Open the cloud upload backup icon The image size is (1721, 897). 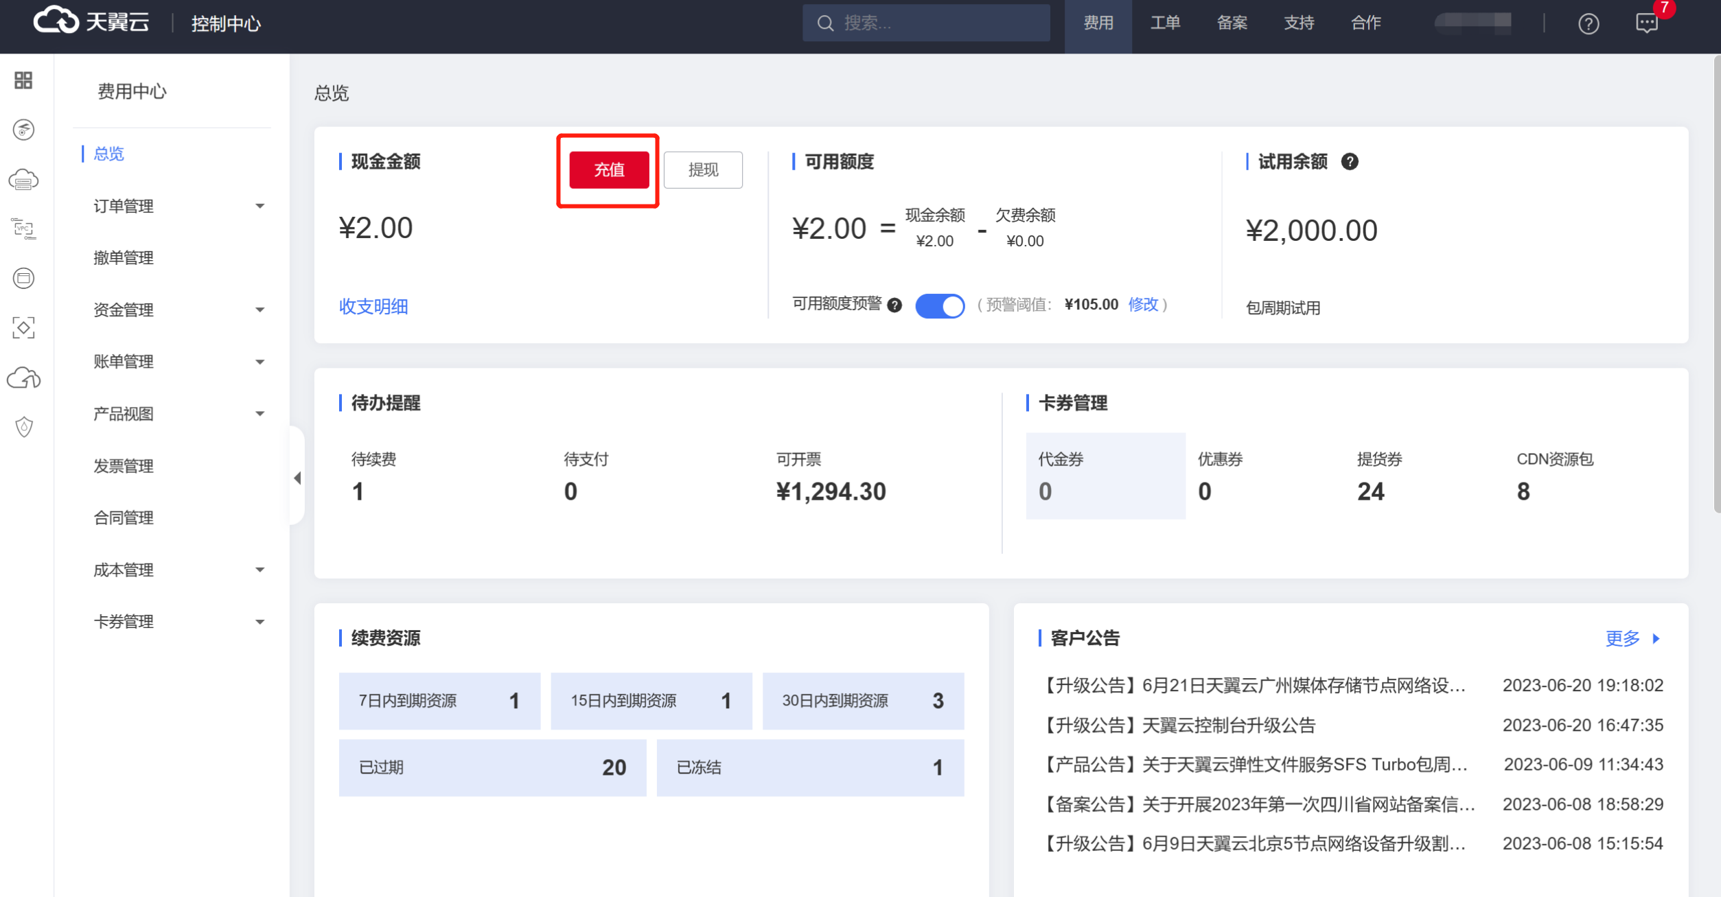(23, 377)
